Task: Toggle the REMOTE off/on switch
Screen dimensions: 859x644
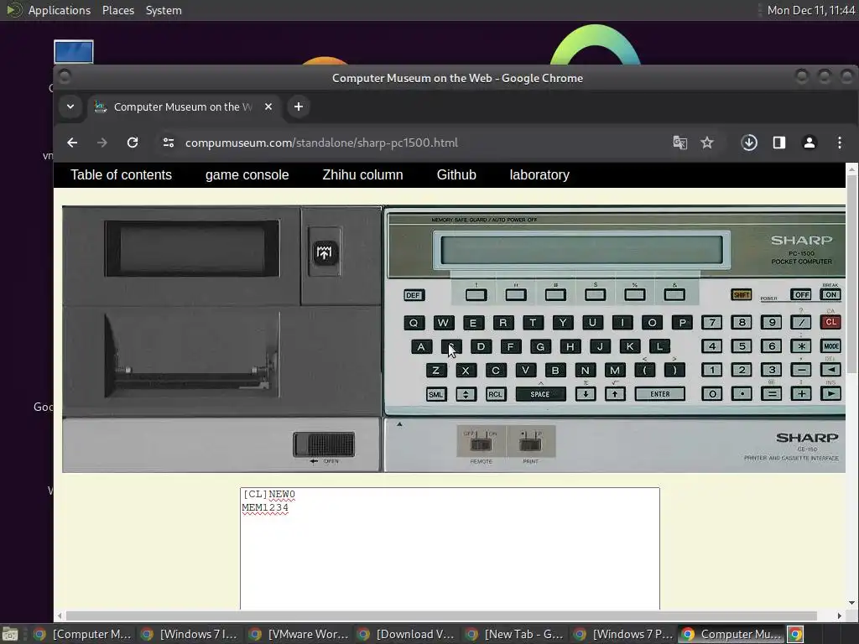Action: 481,444
